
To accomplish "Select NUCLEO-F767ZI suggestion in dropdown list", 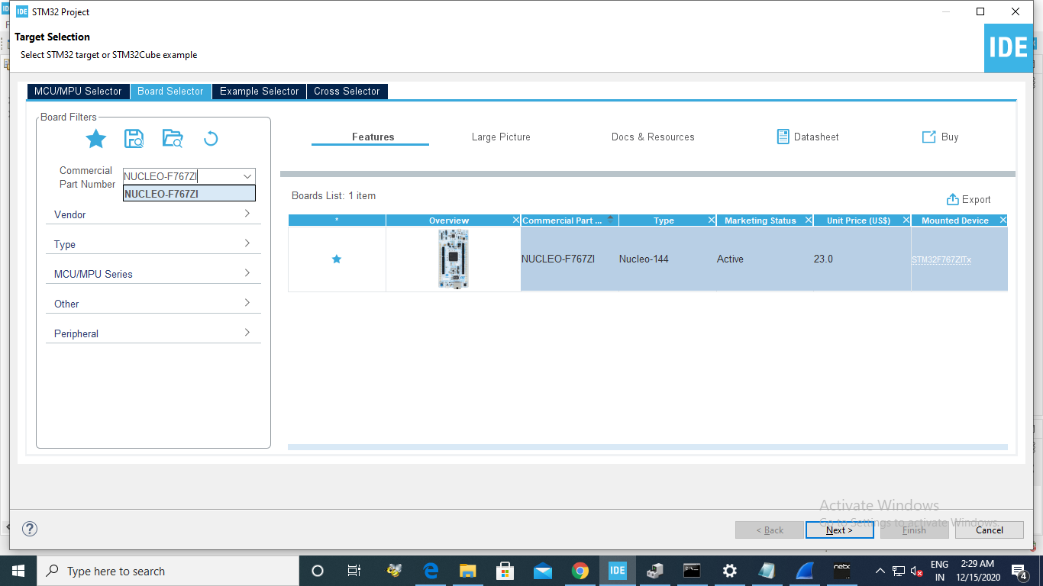I will point(189,194).
